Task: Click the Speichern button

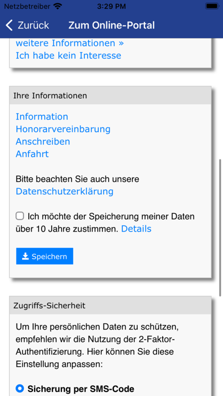Action: pyautogui.click(x=45, y=257)
